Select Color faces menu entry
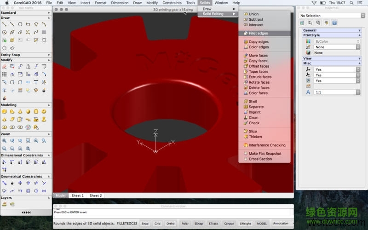 point(258,93)
